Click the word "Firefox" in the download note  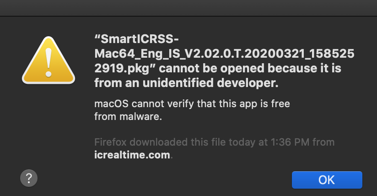[x=110, y=142]
